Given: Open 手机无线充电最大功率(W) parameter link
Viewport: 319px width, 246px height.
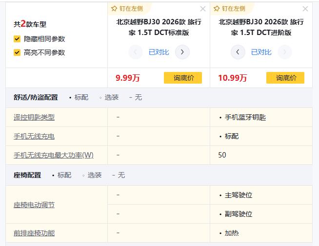Looking at the screenshot, I should point(54,155).
